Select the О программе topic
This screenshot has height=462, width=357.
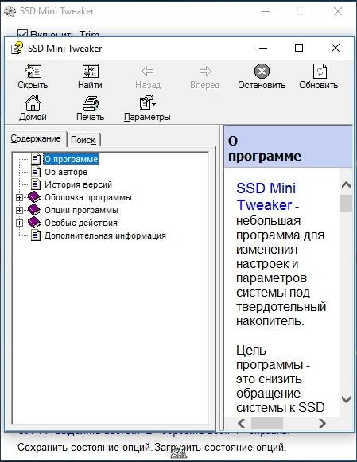[71, 159]
